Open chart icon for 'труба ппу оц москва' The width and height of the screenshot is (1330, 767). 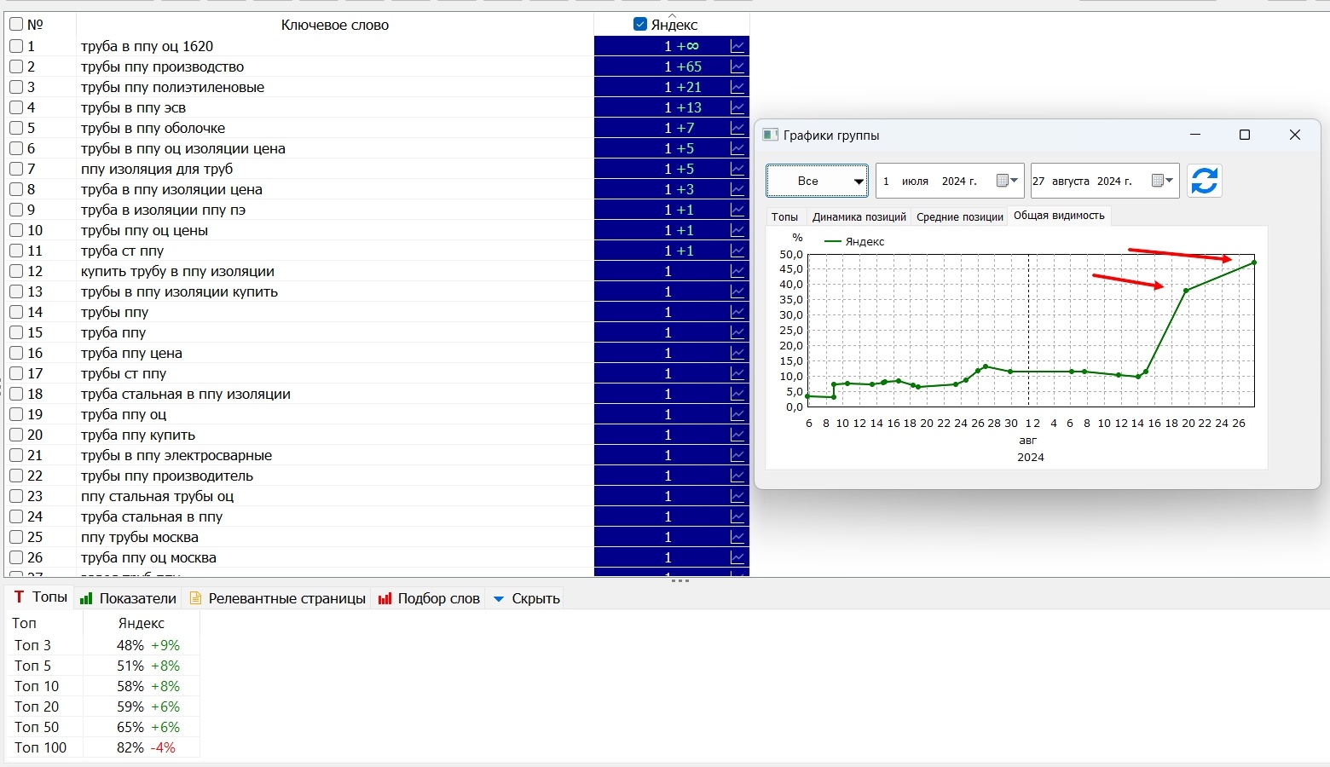pos(737,557)
